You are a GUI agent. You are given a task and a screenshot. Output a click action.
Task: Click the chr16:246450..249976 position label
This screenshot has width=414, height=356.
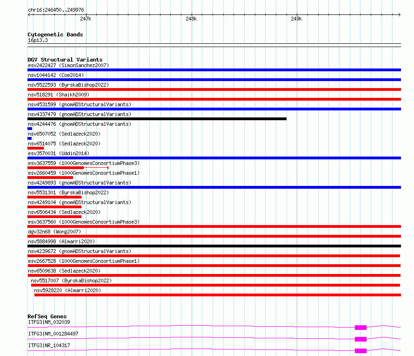pos(56,10)
